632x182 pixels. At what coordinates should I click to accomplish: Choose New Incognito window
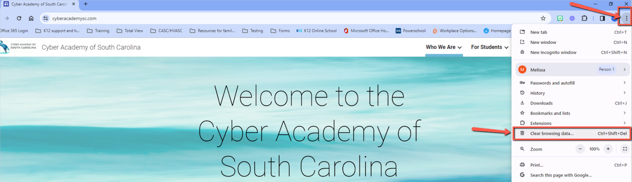pos(572,52)
